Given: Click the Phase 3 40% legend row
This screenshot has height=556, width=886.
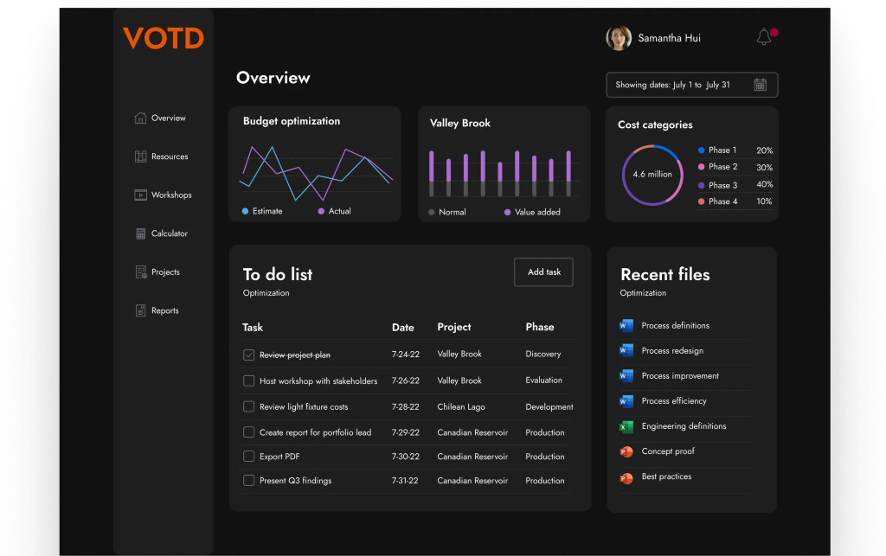Looking at the screenshot, I should click(x=735, y=184).
